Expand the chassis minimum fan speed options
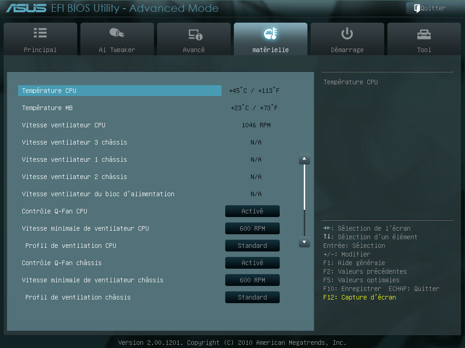This screenshot has width=465, height=348. coord(252,280)
